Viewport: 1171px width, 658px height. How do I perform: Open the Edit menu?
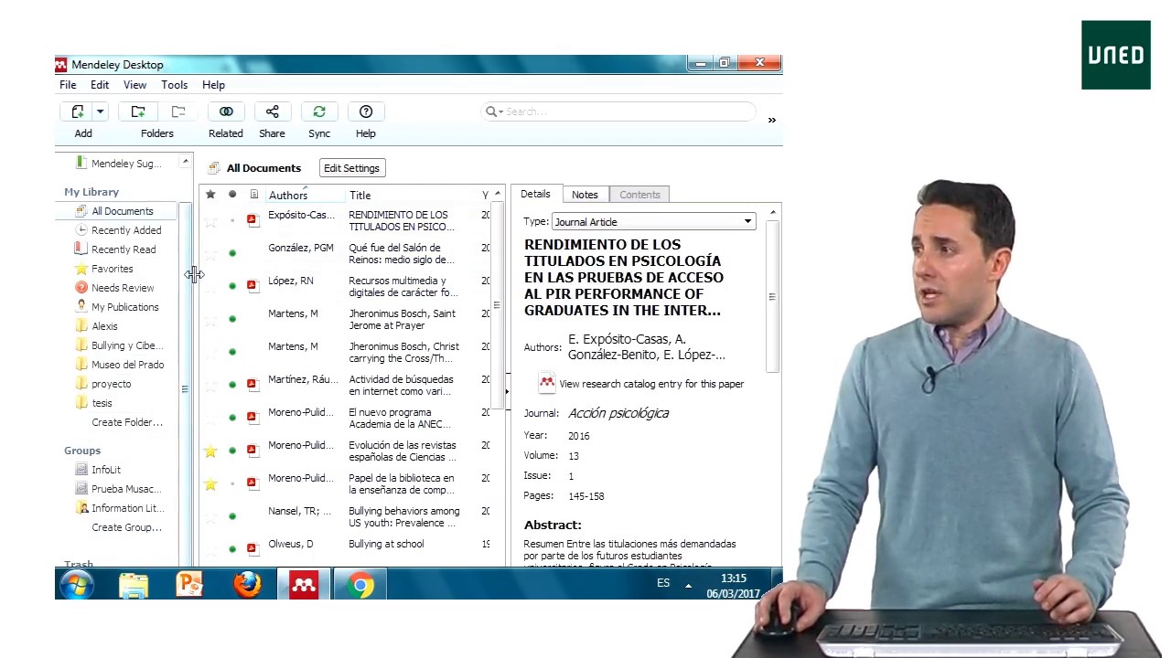(100, 85)
